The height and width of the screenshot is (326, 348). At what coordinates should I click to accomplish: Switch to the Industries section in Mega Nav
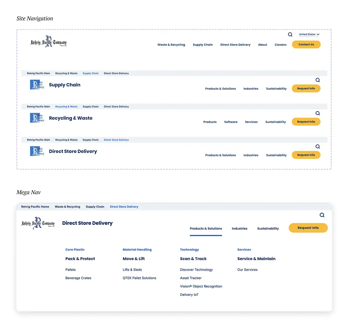pos(240,229)
